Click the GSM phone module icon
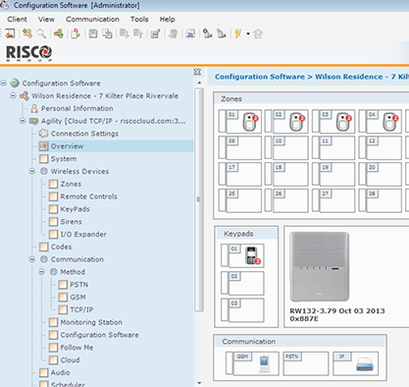Screen dimensions: 409x387 click(x=265, y=363)
